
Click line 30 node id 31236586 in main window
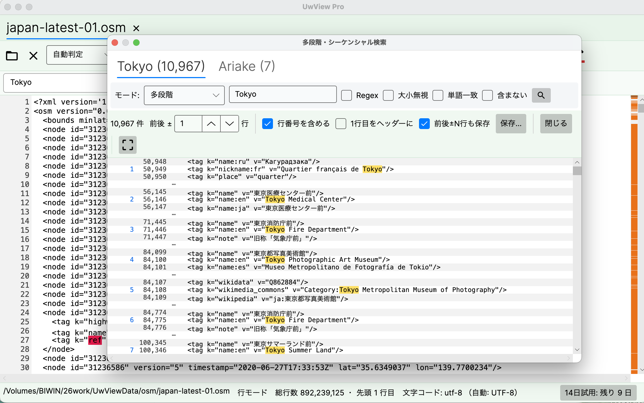click(x=272, y=368)
